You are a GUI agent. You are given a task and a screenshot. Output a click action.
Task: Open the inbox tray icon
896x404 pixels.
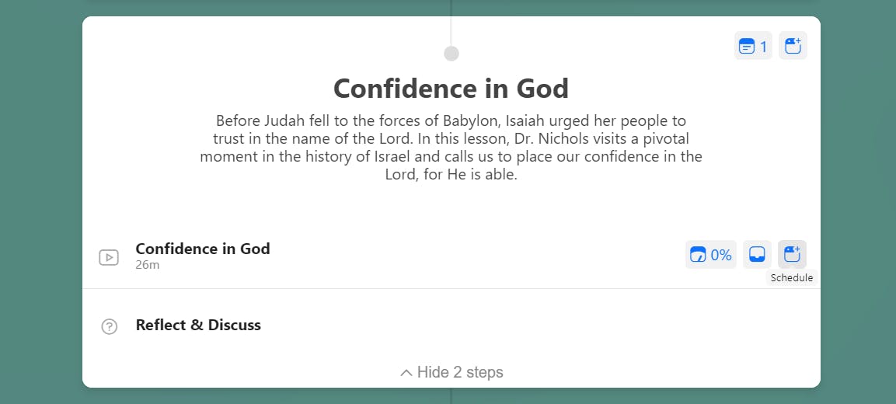tap(757, 254)
